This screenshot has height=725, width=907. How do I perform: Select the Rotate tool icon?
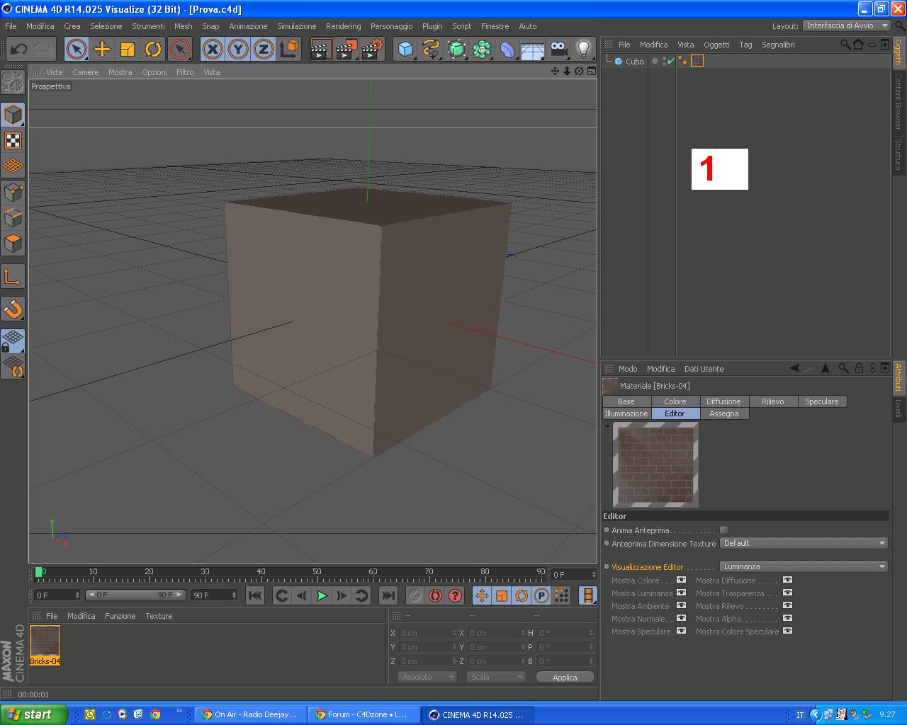pyautogui.click(x=153, y=49)
